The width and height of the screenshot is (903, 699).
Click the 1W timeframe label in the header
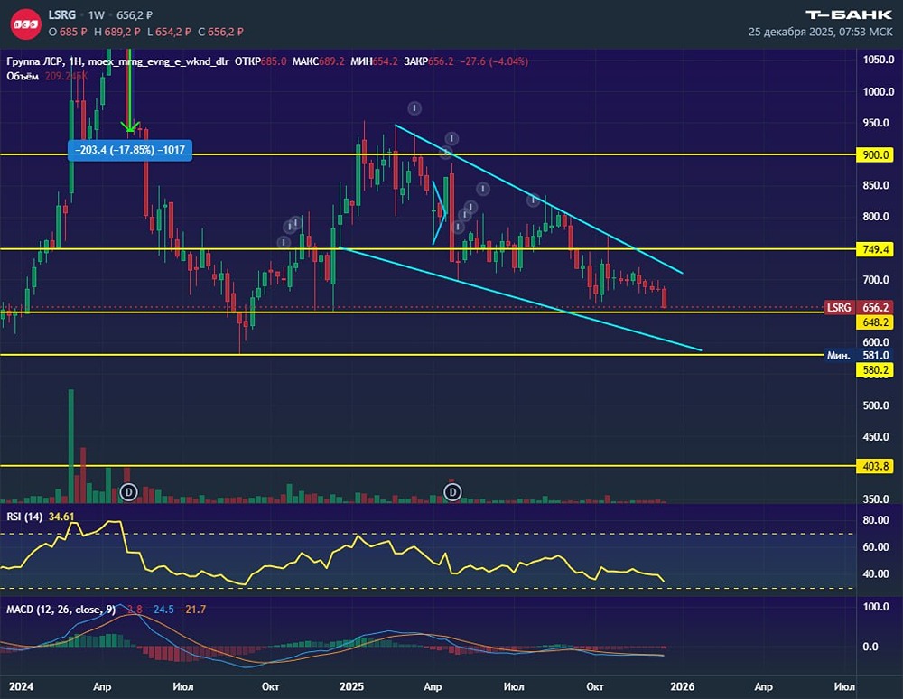[97, 15]
